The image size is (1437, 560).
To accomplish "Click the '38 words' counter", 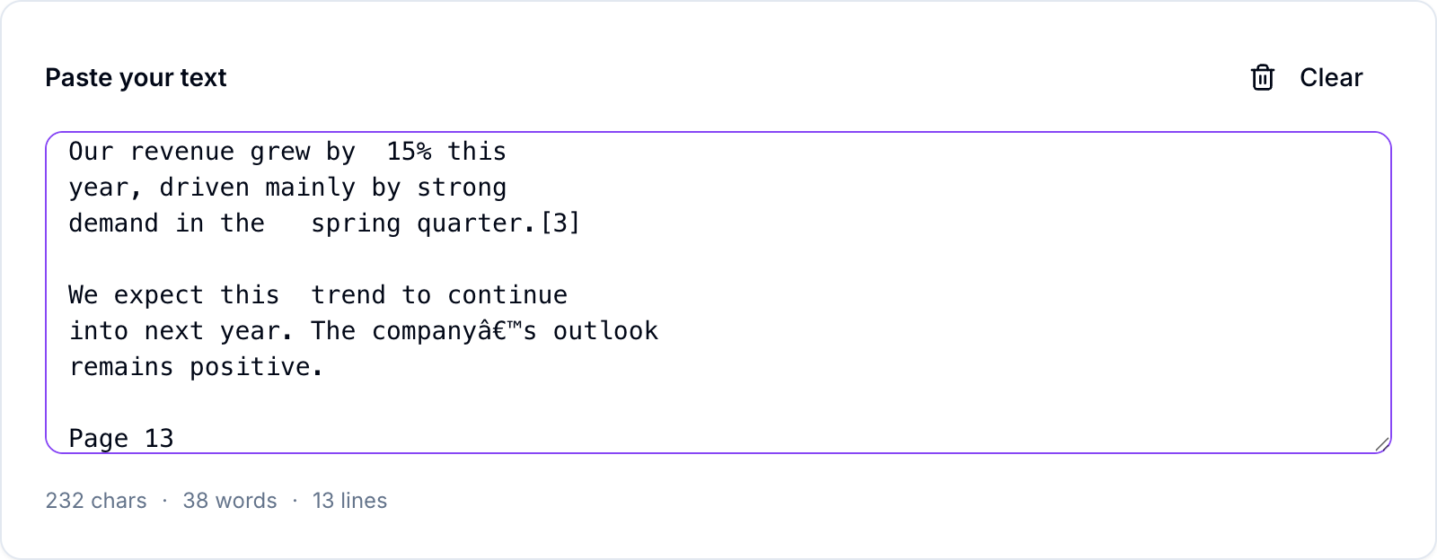I will (230, 501).
